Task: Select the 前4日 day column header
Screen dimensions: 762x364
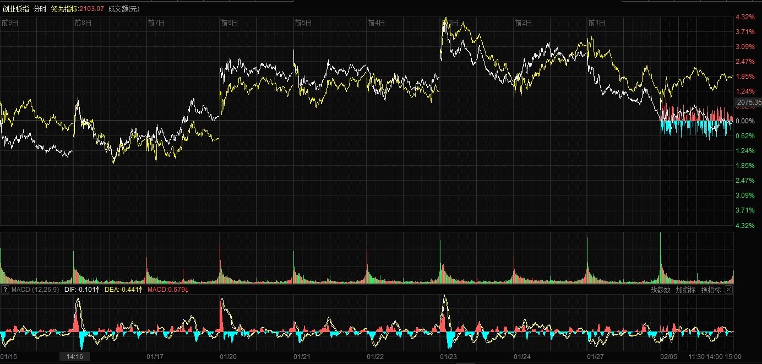Action: click(377, 23)
